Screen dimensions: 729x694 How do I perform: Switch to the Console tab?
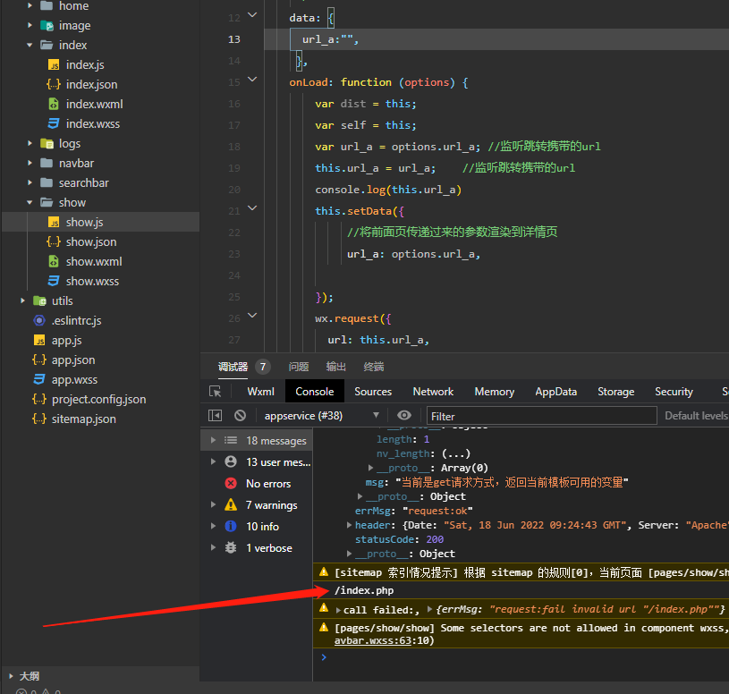pos(315,392)
